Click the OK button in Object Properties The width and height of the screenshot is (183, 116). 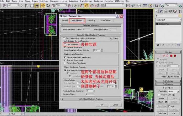click(102, 105)
